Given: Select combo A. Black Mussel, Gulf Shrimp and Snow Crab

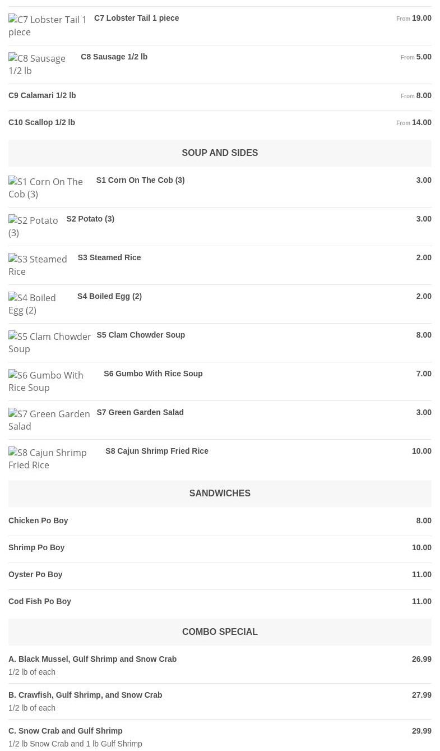Looking at the screenshot, I should (92, 659).
